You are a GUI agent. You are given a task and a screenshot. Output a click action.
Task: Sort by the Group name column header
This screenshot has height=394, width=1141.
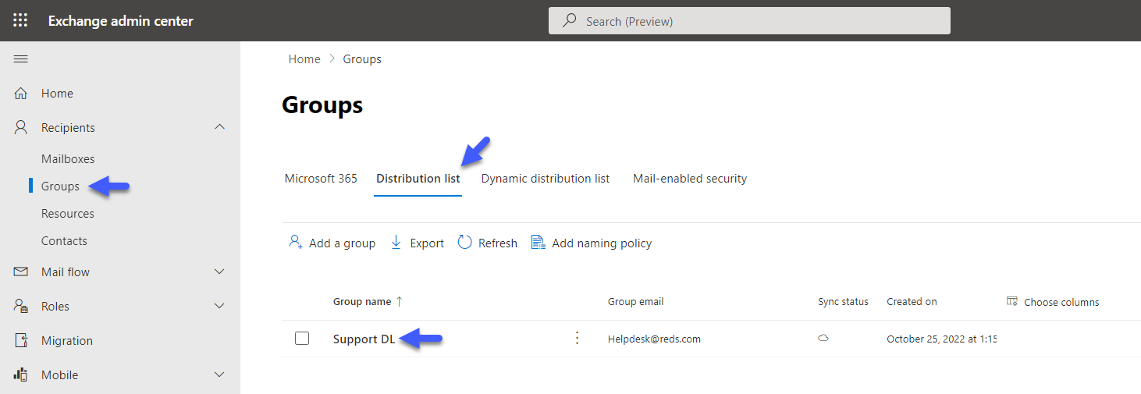tap(362, 301)
